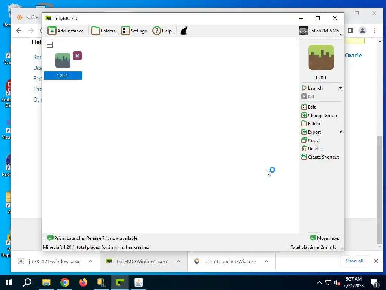Expand the PrismLauncher download options chevron
386x290 pixels.
[x=267, y=261]
